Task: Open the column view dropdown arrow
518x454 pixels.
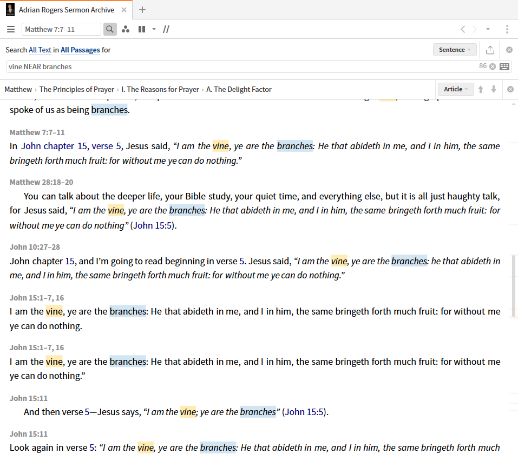Action: 154,29
